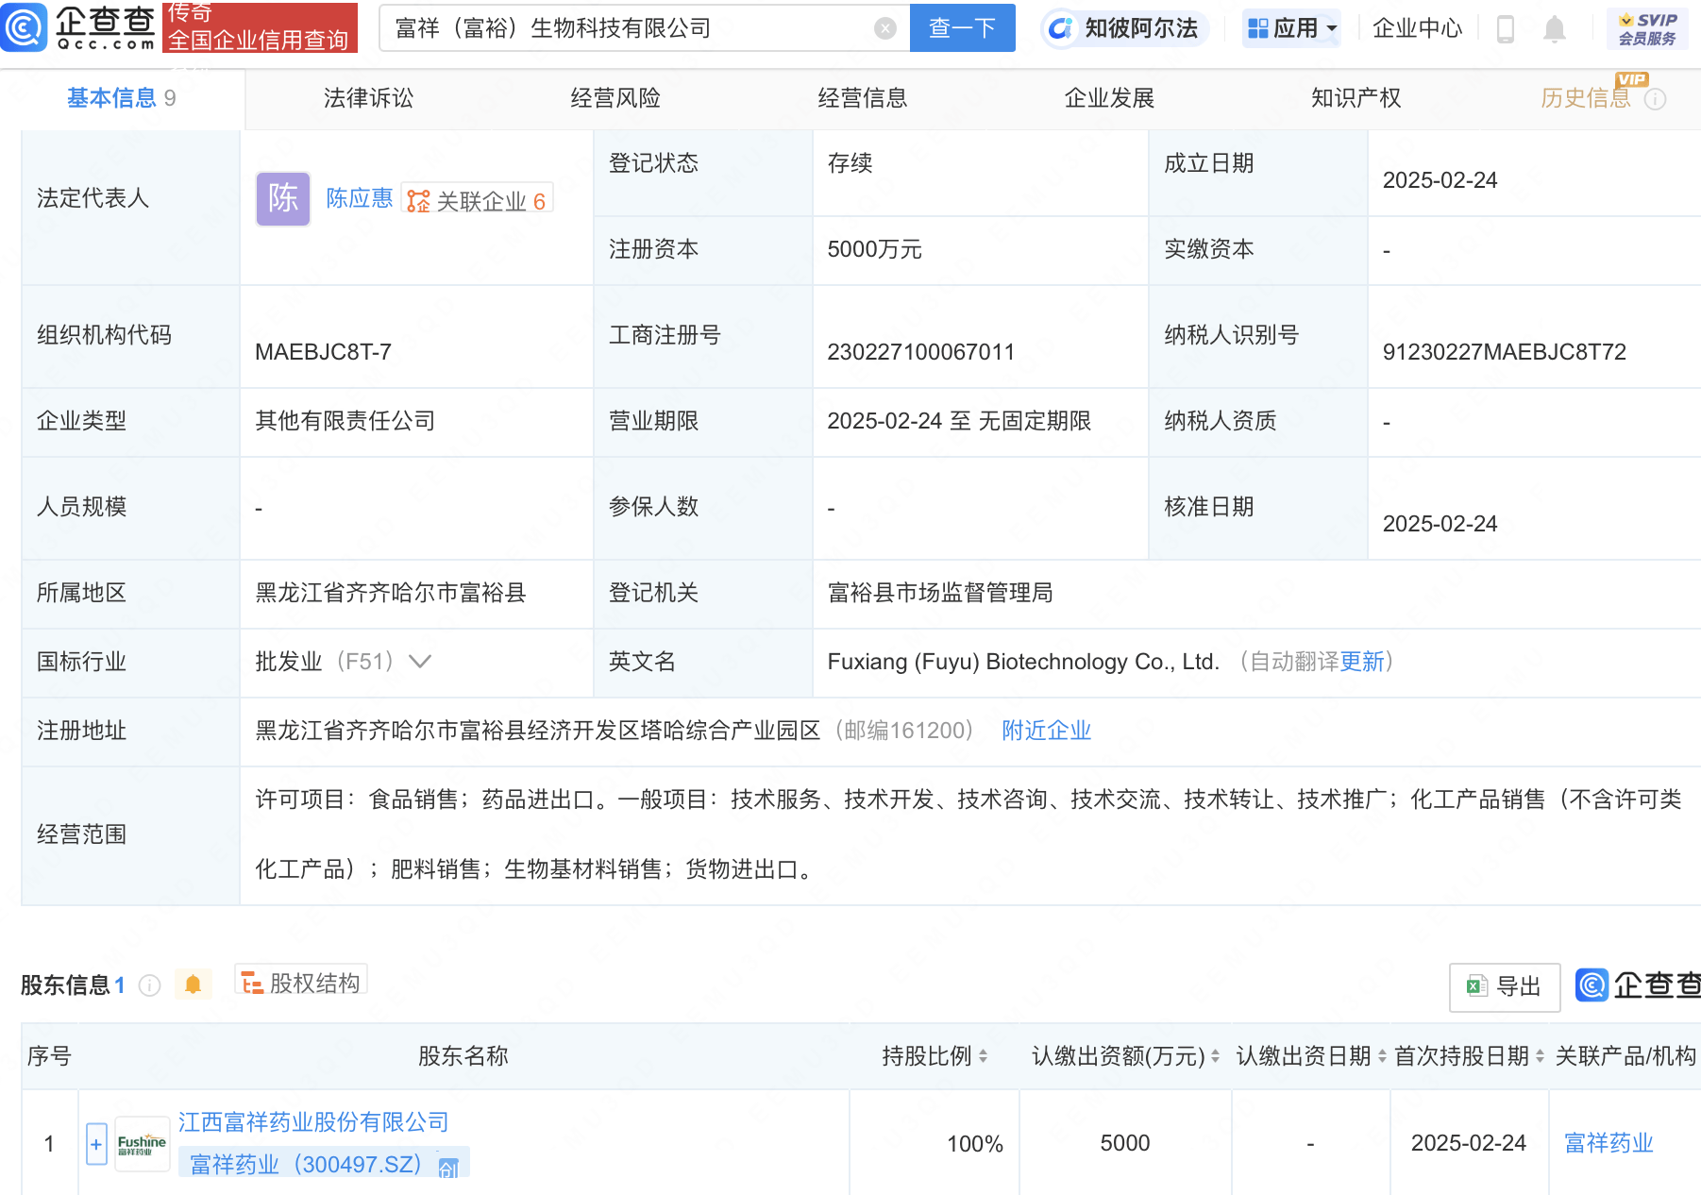
Task: Click the 查一下 search button
Action: (x=963, y=28)
